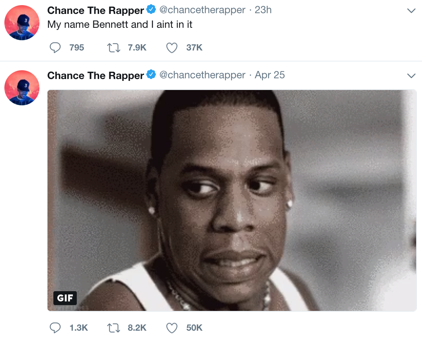This screenshot has height=338, width=422.
Task: Retweet the 'My name Bennett' tweet
Action: click(x=114, y=48)
